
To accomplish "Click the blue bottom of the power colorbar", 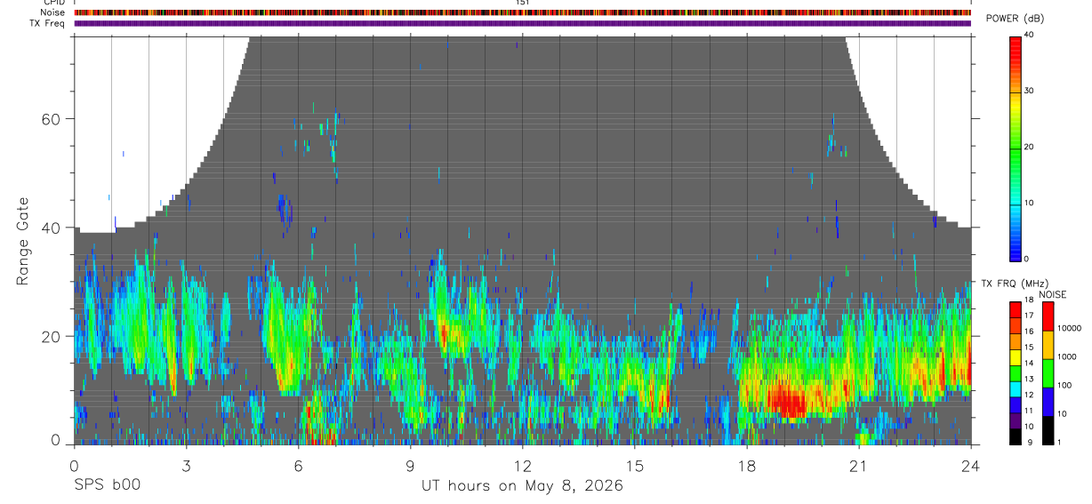I will [1015, 251].
